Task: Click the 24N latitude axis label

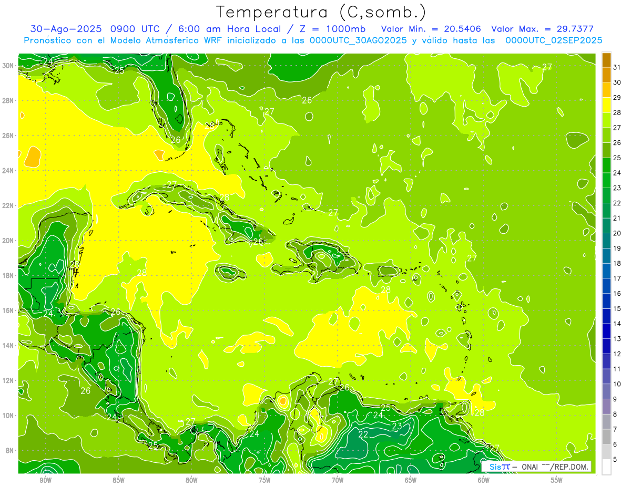Action: coord(8,170)
